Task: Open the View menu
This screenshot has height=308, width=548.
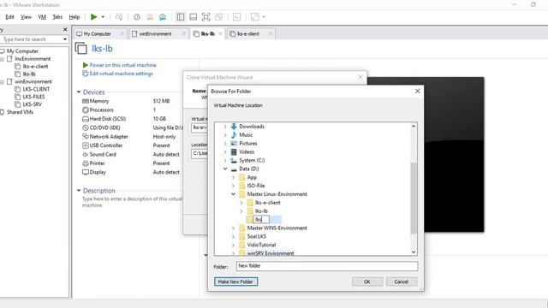Action: point(26,17)
